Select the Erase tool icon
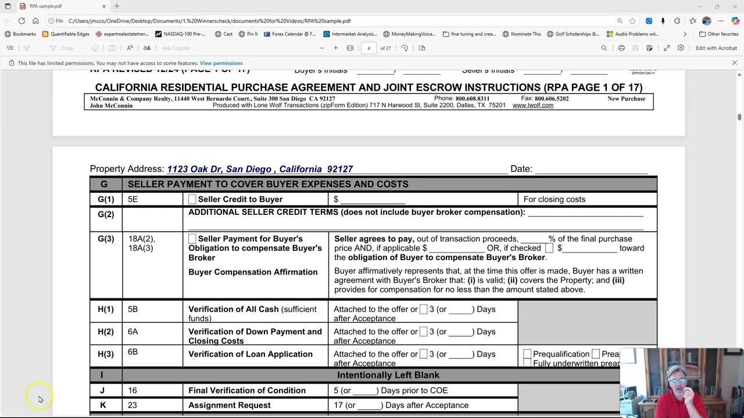Image resolution: width=744 pixels, height=418 pixels. click(95, 48)
